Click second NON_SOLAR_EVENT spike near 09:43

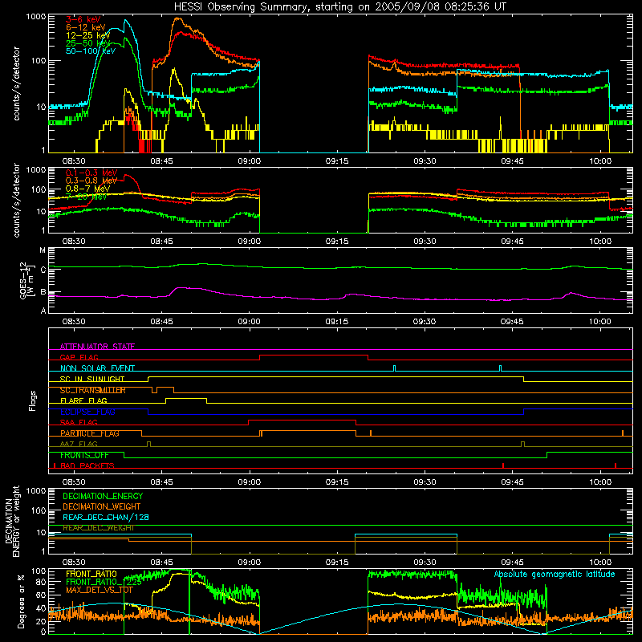500,368
